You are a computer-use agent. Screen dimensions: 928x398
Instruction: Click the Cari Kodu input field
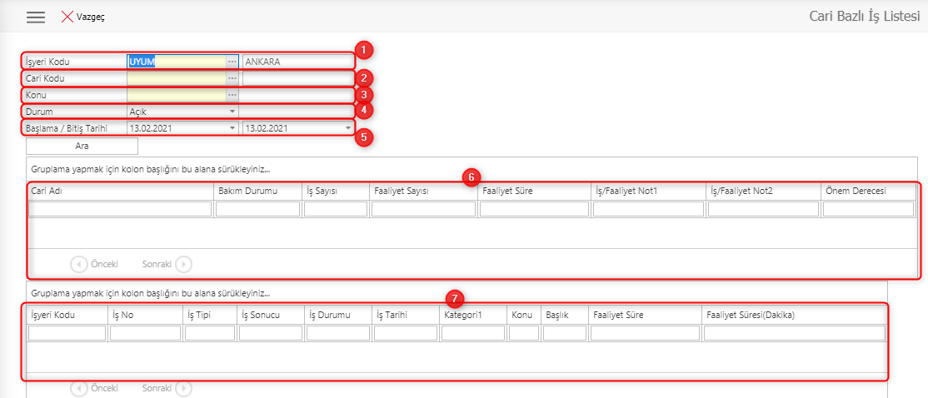click(176, 78)
